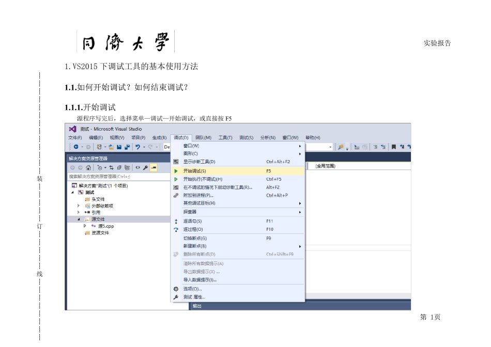Select the 解决方案"测试" solution node
491x347 pixels.
(x=103, y=186)
